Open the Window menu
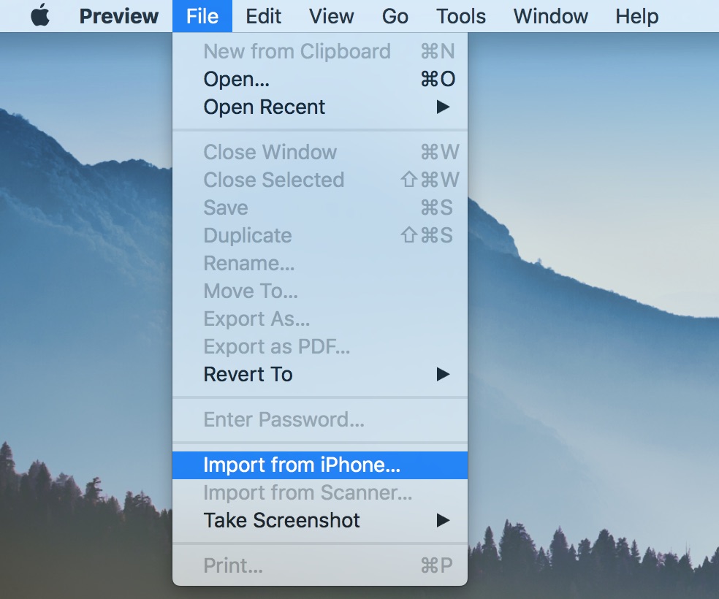Image resolution: width=719 pixels, height=599 pixels. coord(550,16)
